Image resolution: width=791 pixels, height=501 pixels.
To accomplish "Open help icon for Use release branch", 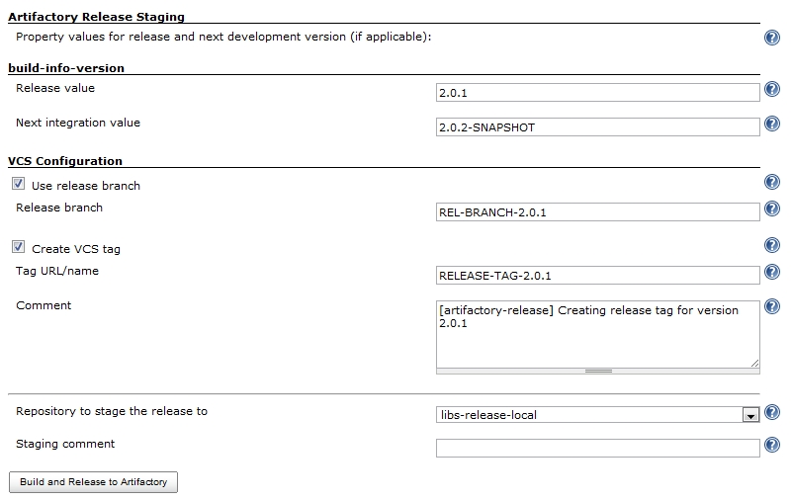I will [772, 182].
